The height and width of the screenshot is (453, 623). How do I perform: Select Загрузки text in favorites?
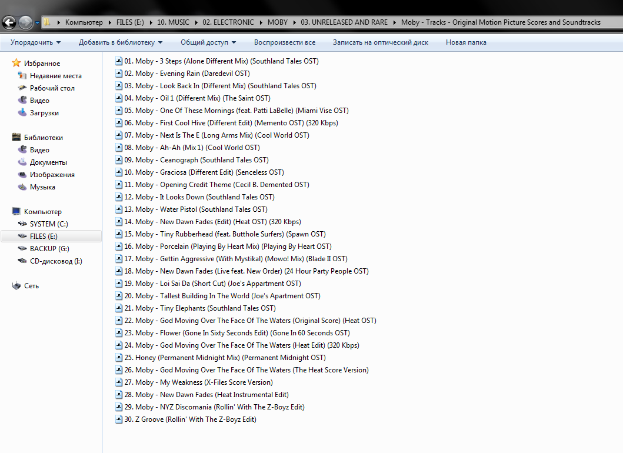click(44, 112)
